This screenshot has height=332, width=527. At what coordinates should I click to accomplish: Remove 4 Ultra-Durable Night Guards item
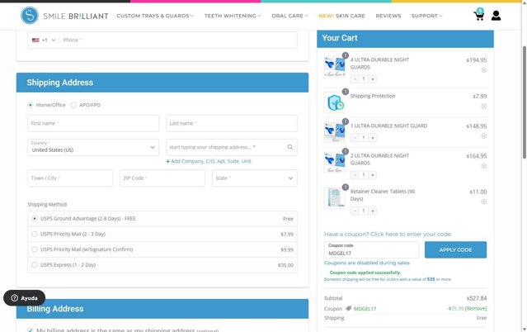483,70
